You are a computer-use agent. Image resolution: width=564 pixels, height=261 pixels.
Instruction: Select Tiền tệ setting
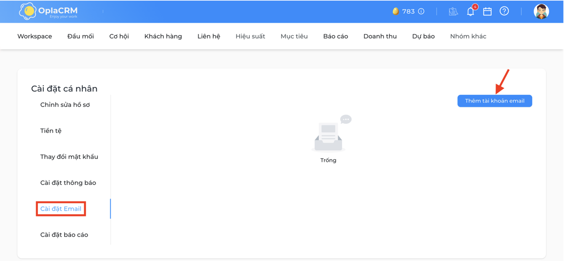point(51,131)
